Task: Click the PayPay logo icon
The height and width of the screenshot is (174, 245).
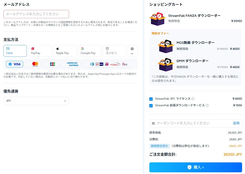Action: tap(33, 49)
